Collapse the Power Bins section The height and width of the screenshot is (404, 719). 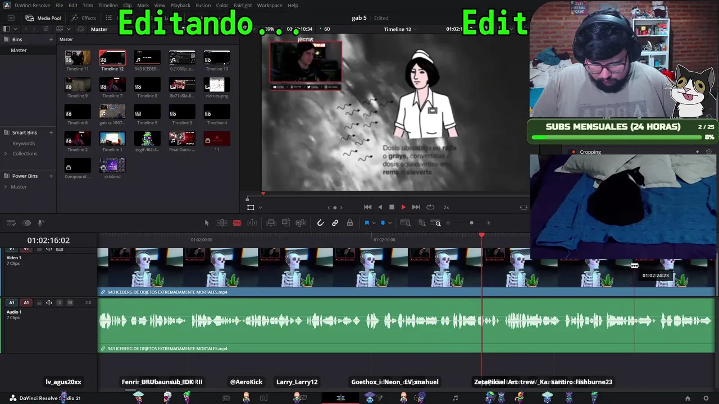pos(6,176)
